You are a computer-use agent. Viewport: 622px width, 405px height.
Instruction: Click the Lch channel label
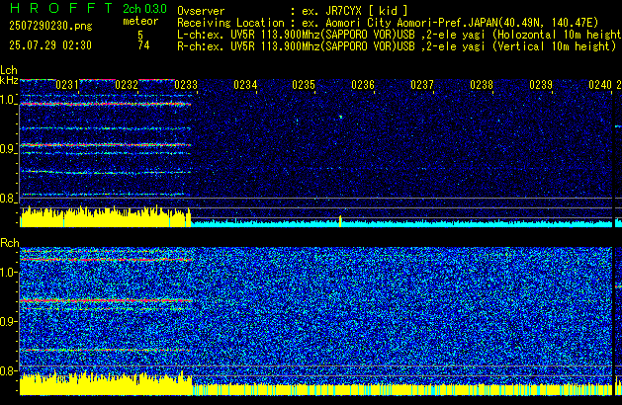click(x=9, y=70)
